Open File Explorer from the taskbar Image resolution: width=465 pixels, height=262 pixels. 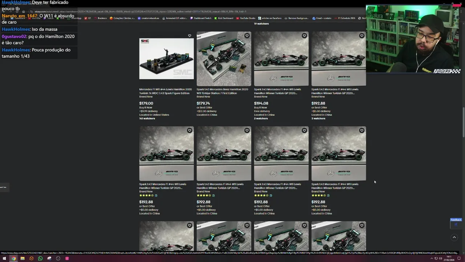tap(23, 258)
